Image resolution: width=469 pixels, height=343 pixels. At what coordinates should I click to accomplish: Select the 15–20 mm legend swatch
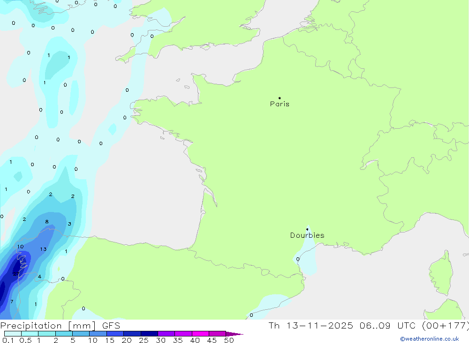115,334
